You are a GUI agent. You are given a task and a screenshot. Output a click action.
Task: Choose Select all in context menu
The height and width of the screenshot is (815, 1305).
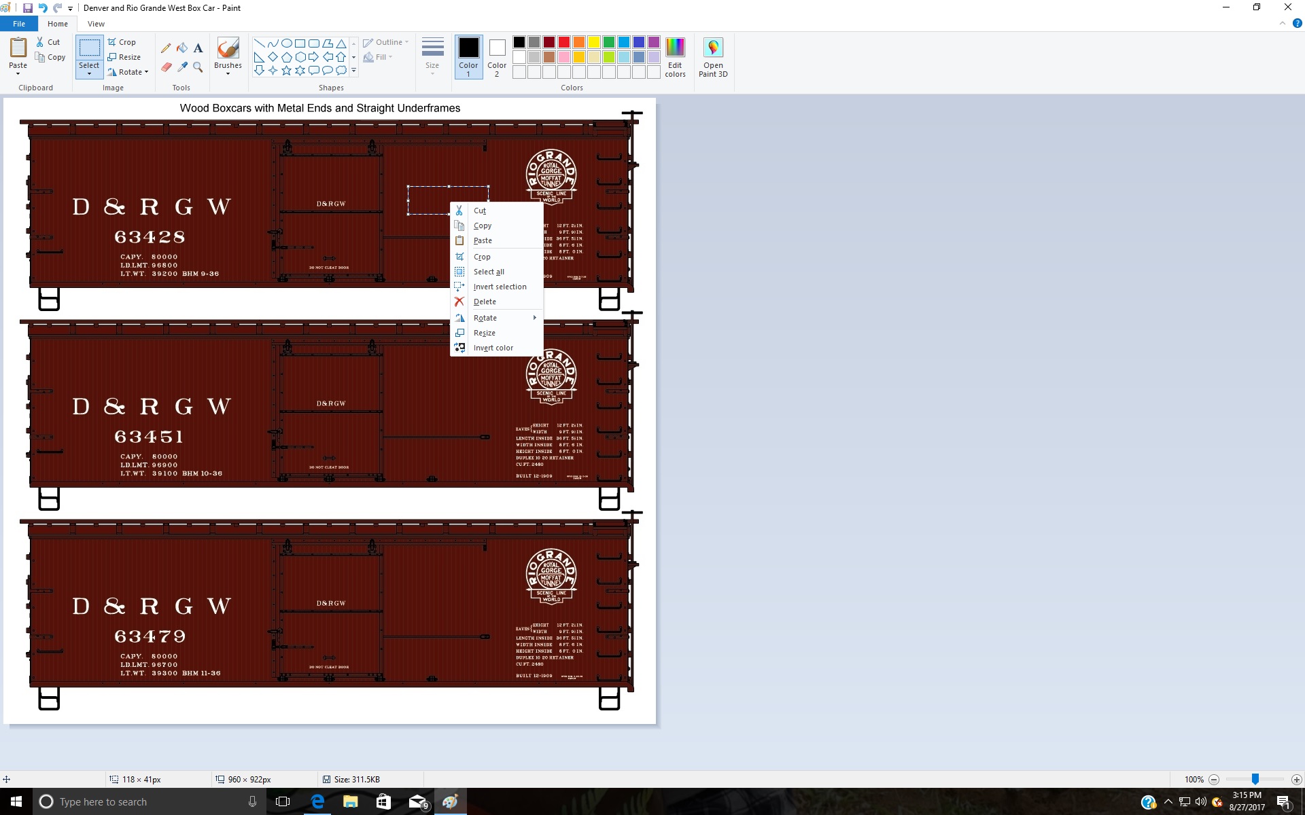pos(497,272)
